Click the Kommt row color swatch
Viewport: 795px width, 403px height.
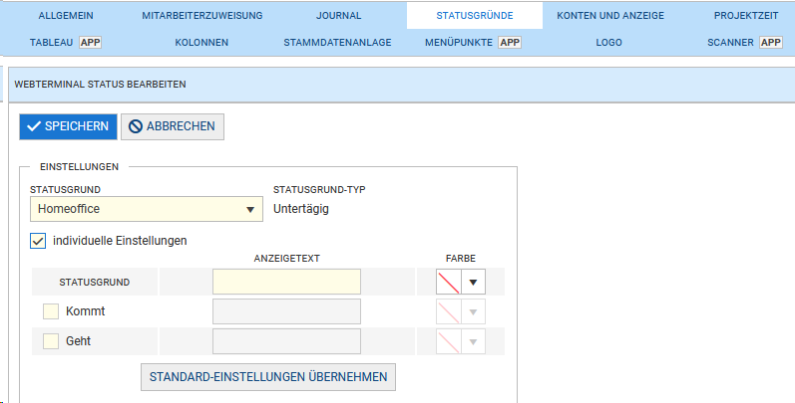coord(448,311)
